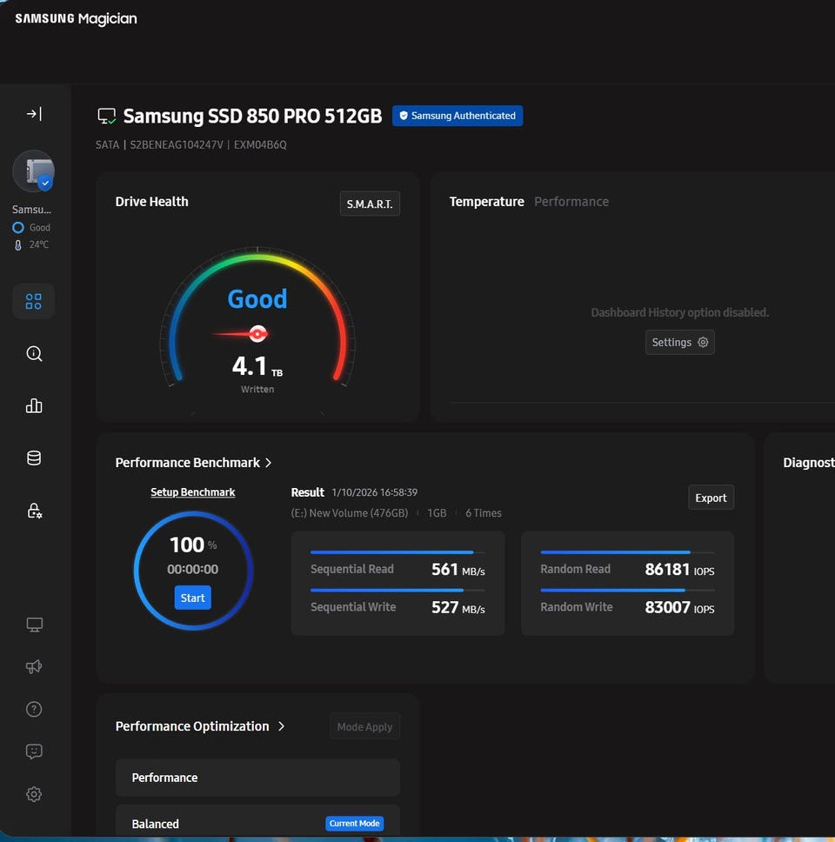The image size is (835, 842).
Task: Open the feedback smiley icon
Action: [x=34, y=752]
